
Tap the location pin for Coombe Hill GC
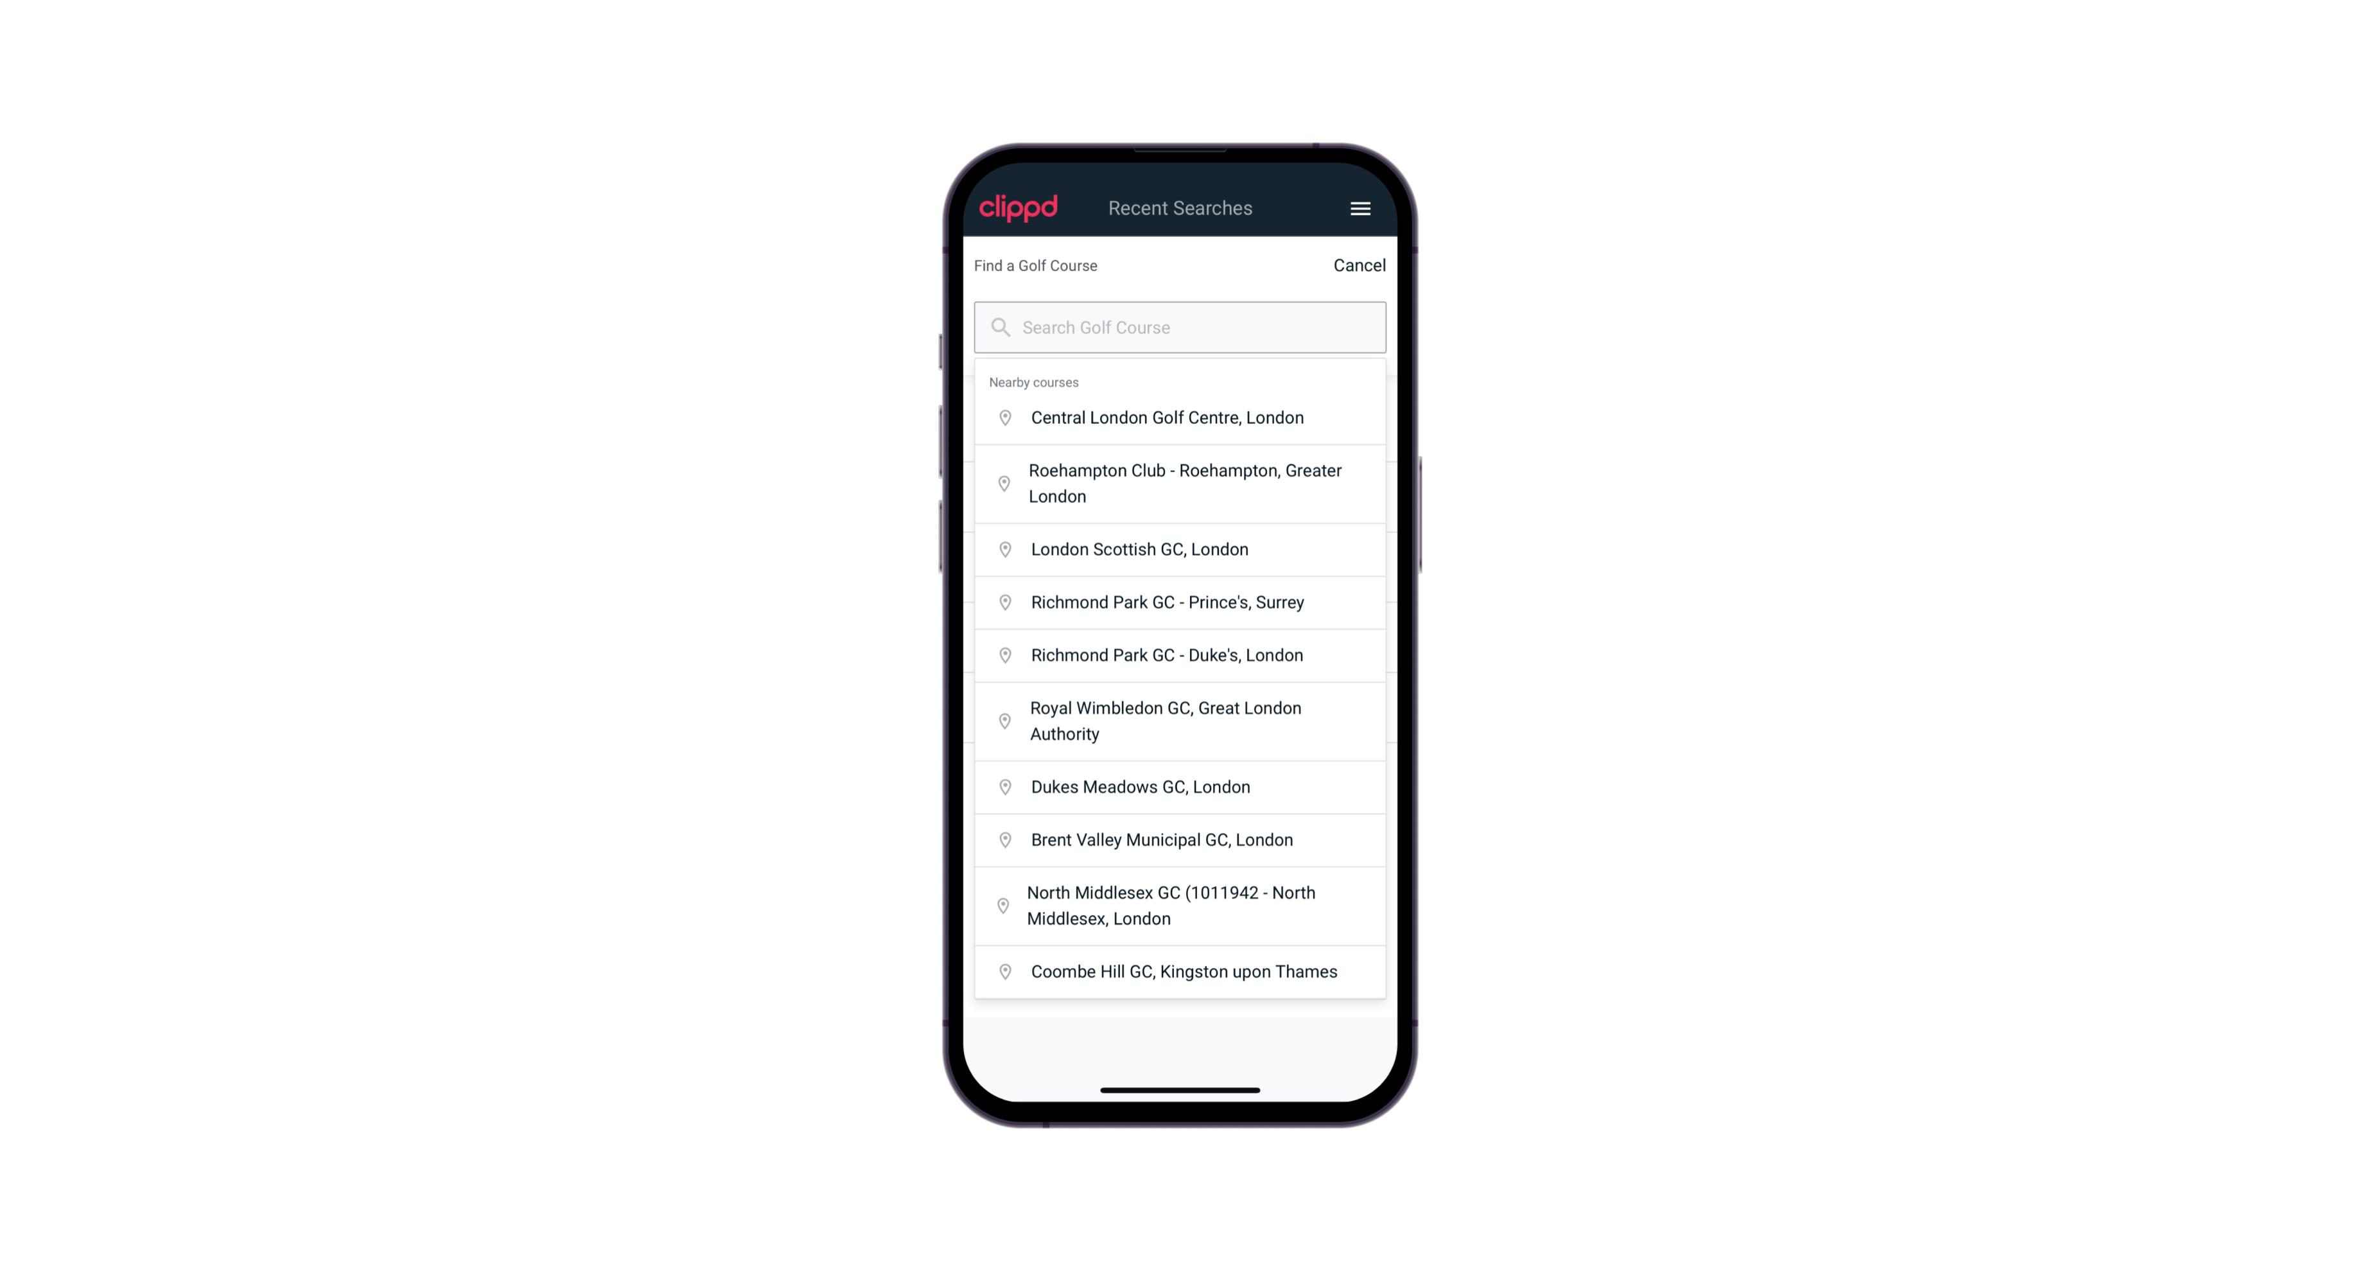(x=1002, y=970)
